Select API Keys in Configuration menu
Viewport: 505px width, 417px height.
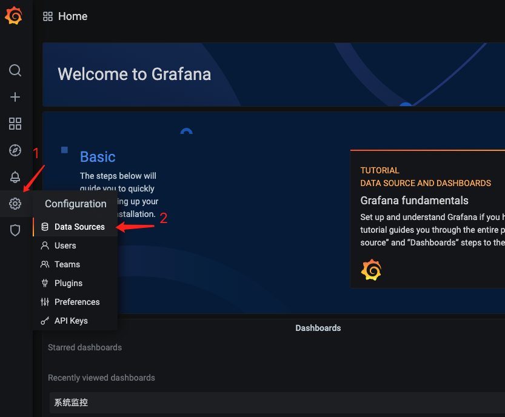point(75,321)
